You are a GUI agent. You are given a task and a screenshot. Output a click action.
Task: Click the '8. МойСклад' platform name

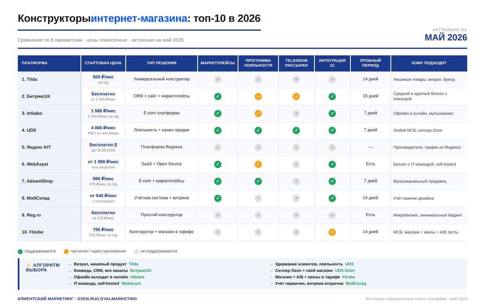(x=36, y=198)
